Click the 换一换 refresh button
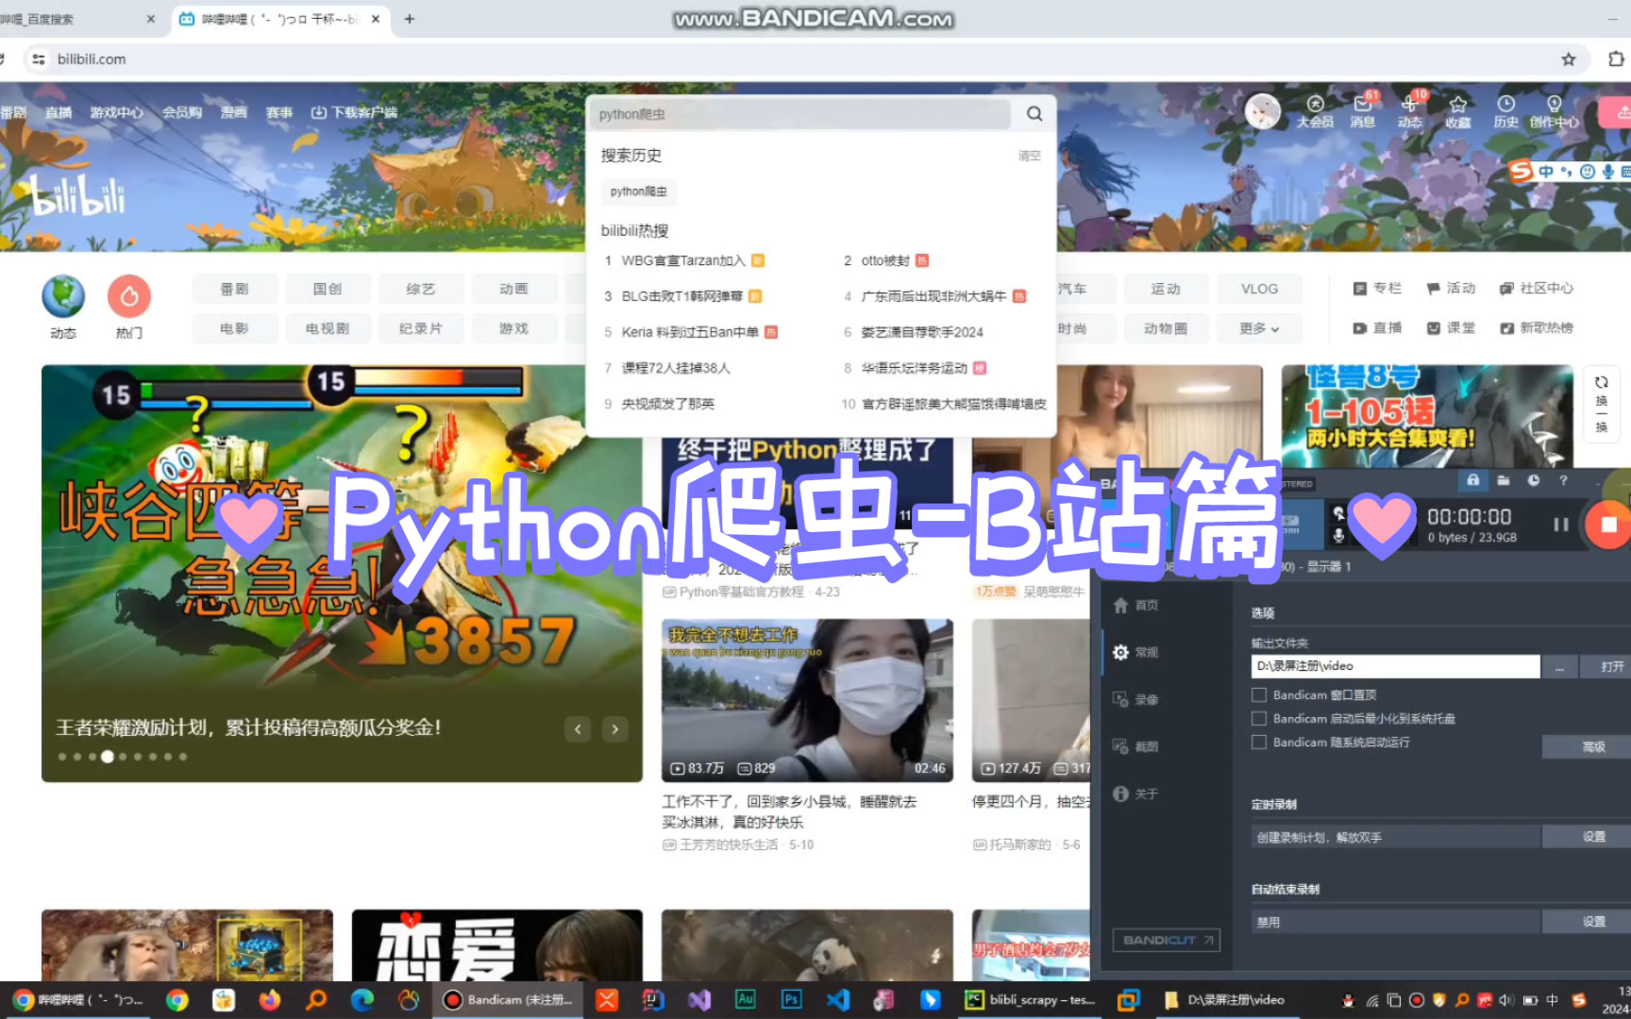1631x1019 pixels. (1602, 403)
